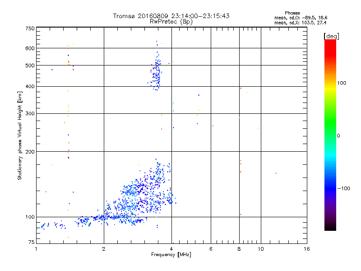The height and width of the screenshot is (271, 361).
Task: Click the y-axis label '400'
Action: point(30,86)
